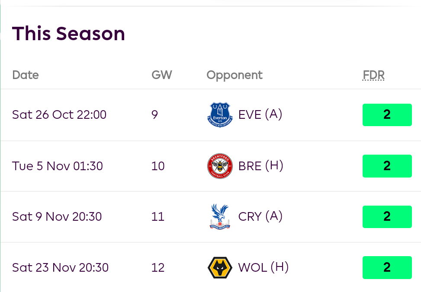Click the This Season heading
Viewport: 421px width, 292px height.
(x=68, y=33)
